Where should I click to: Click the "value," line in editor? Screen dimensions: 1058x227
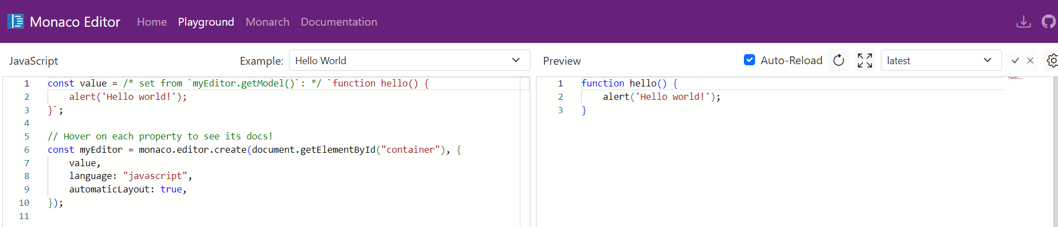[85, 163]
